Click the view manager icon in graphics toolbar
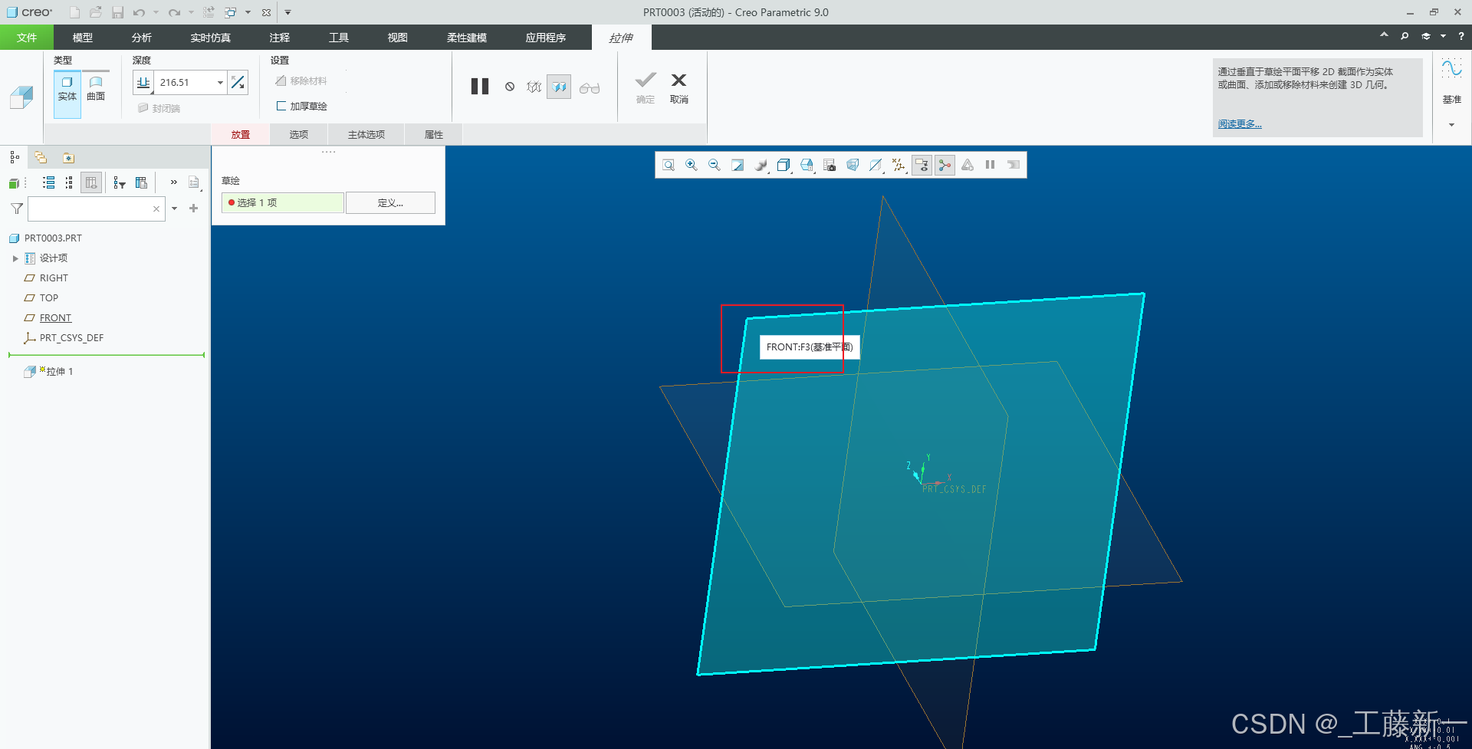Image resolution: width=1472 pixels, height=749 pixels. (830, 165)
